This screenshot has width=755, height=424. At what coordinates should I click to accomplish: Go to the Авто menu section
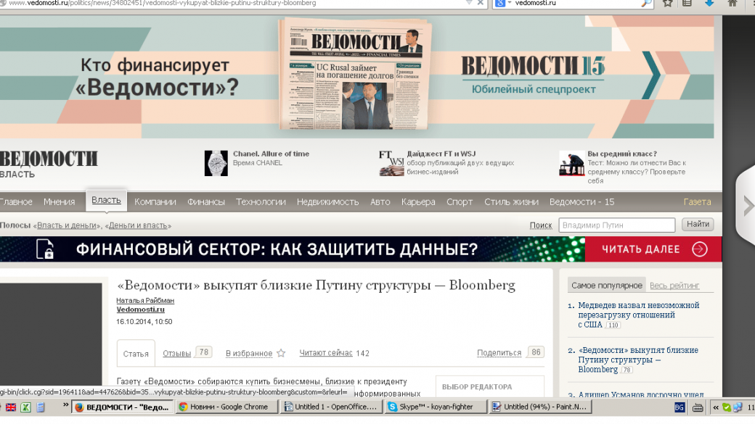[380, 202]
